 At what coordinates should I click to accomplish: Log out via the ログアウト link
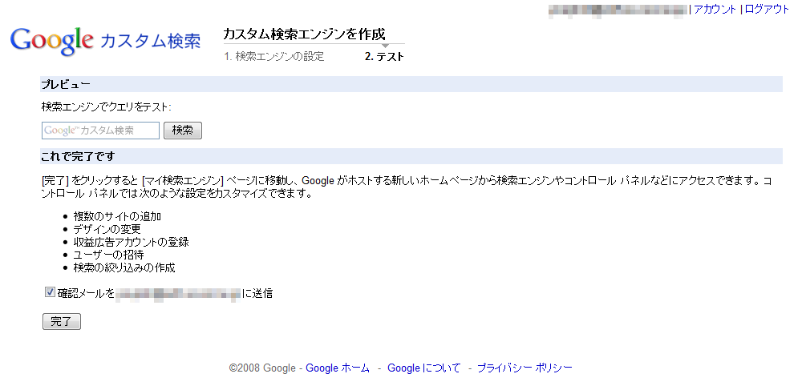768,9
